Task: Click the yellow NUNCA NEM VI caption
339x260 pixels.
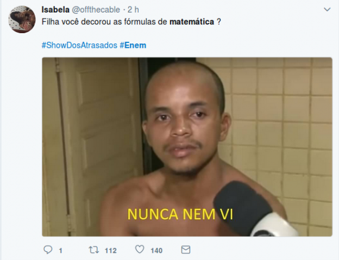Action: 180,214
